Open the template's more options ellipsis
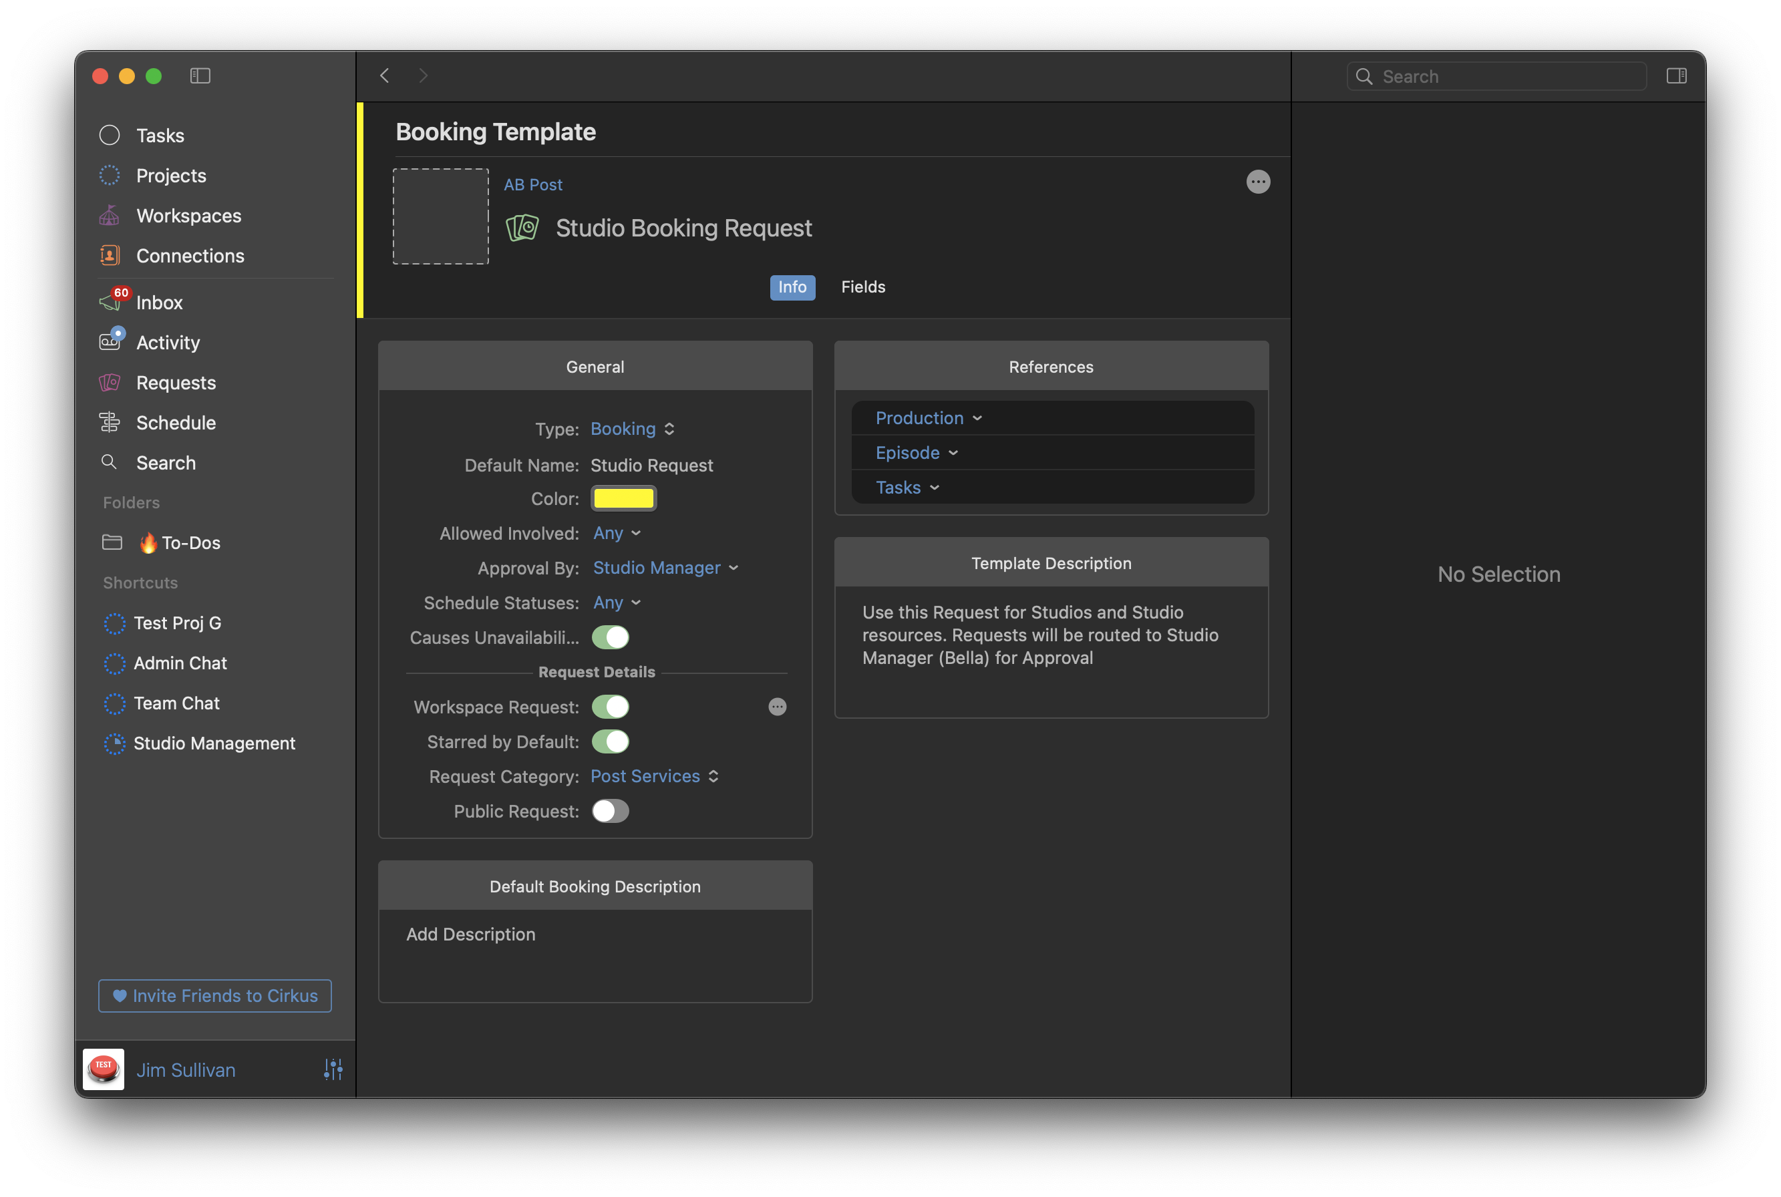The width and height of the screenshot is (1781, 1197). pos(1257,182)
